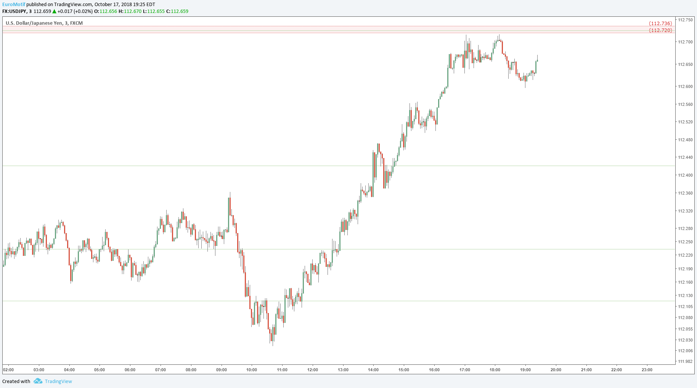This screenshot has height=388, width=697.
Task: Click the 112.280 price axis label
Action: pyautogui.click(x=685, y=228)
